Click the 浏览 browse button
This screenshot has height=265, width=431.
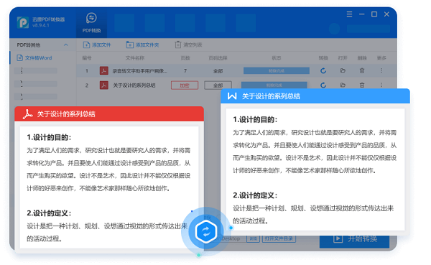[x=253, y=238]
